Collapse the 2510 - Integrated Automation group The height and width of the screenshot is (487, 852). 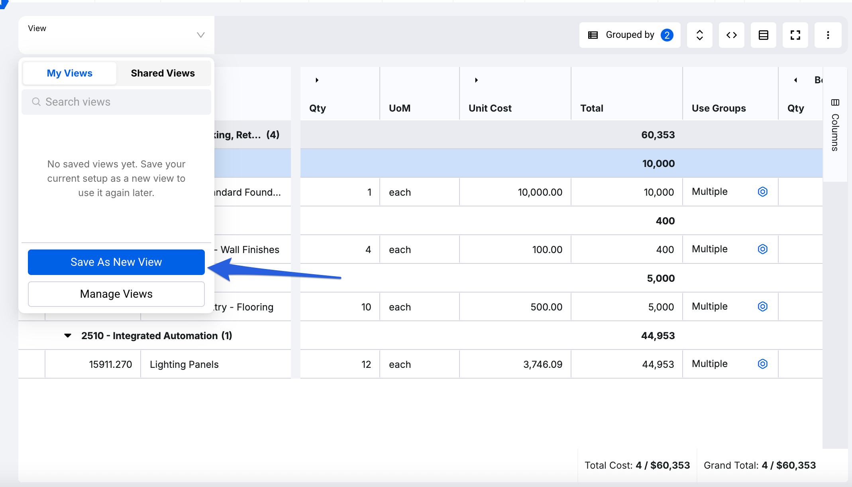pyautogui.click(x=68, y=336)
